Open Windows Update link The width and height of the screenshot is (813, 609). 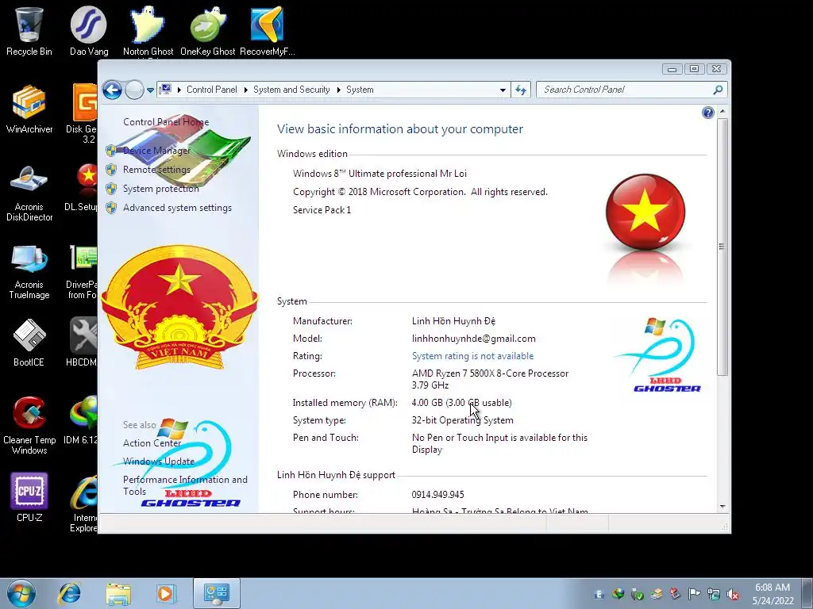[159, 461]
